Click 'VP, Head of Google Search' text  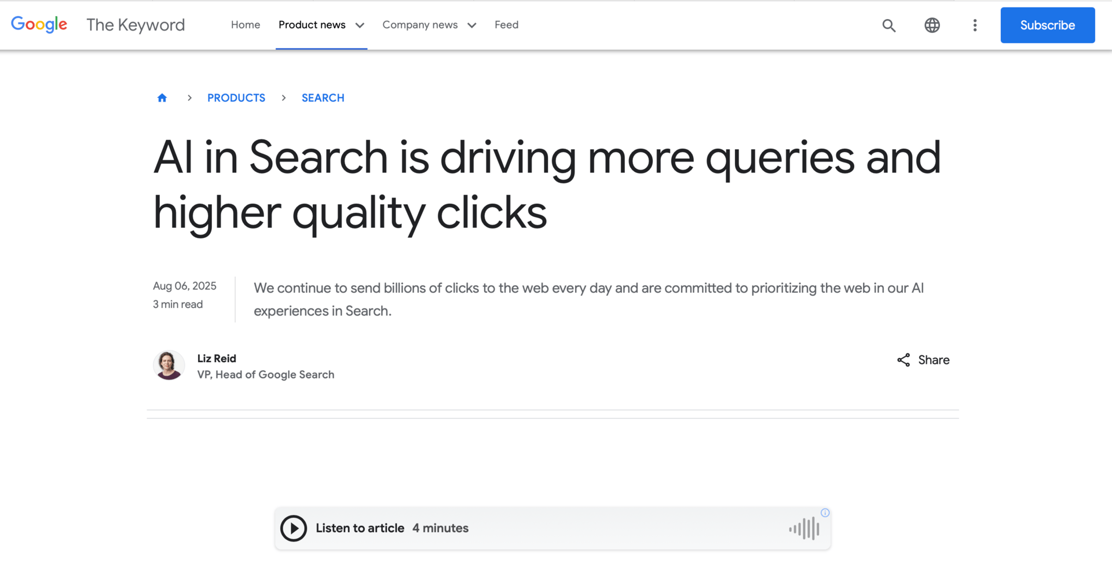tap(266, 375)
